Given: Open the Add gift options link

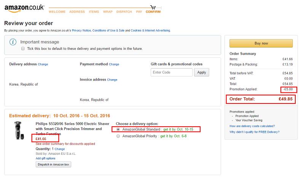Looking at the screenshot, I should [45, 158].
